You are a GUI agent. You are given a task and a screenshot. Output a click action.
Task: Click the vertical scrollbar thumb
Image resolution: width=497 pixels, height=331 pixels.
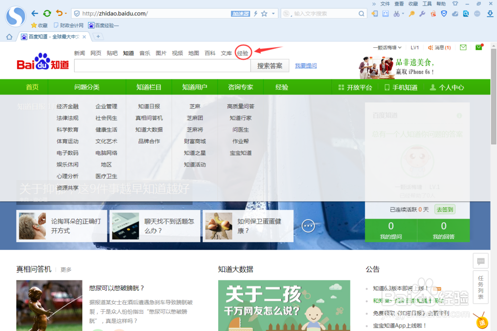click(x=494, y=96)
